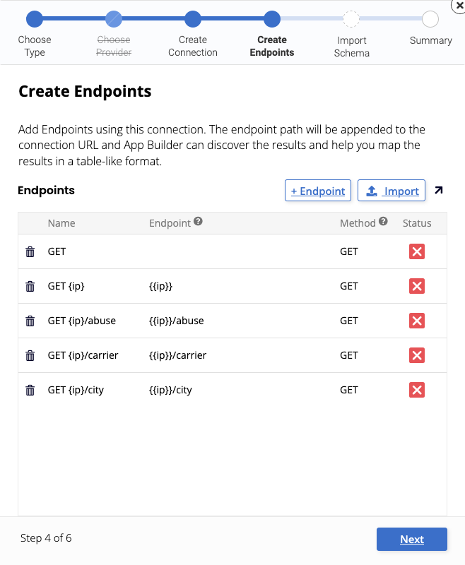This screenshot has height=565, width=465.
Task: Close the wizard dialog
Action: [459, 6]
